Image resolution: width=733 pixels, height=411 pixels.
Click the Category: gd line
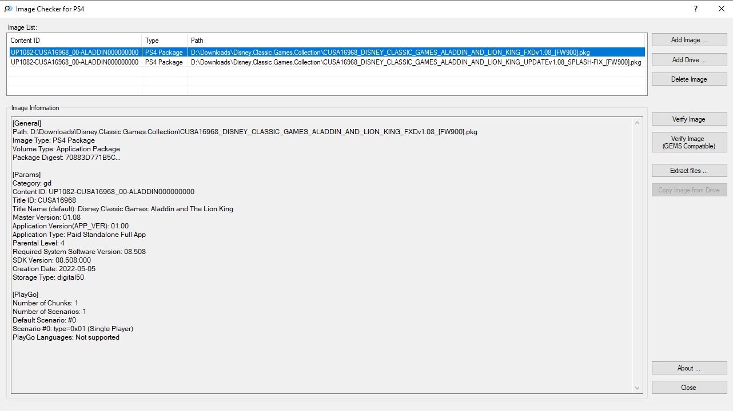coord(32,183)
